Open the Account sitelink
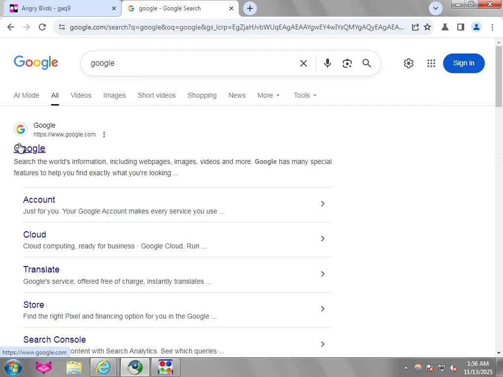The width and height of the screenshot is (503, 377). (x=39, y=200)
